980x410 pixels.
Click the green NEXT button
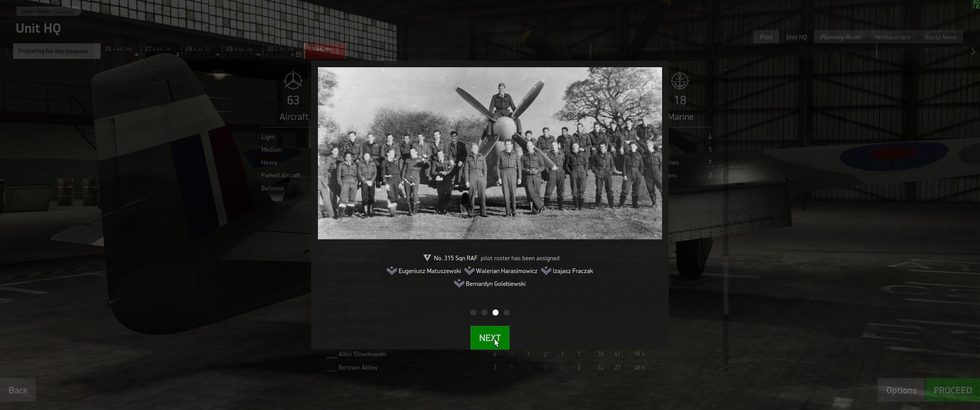pyautogui.click(x=490, y=338)
